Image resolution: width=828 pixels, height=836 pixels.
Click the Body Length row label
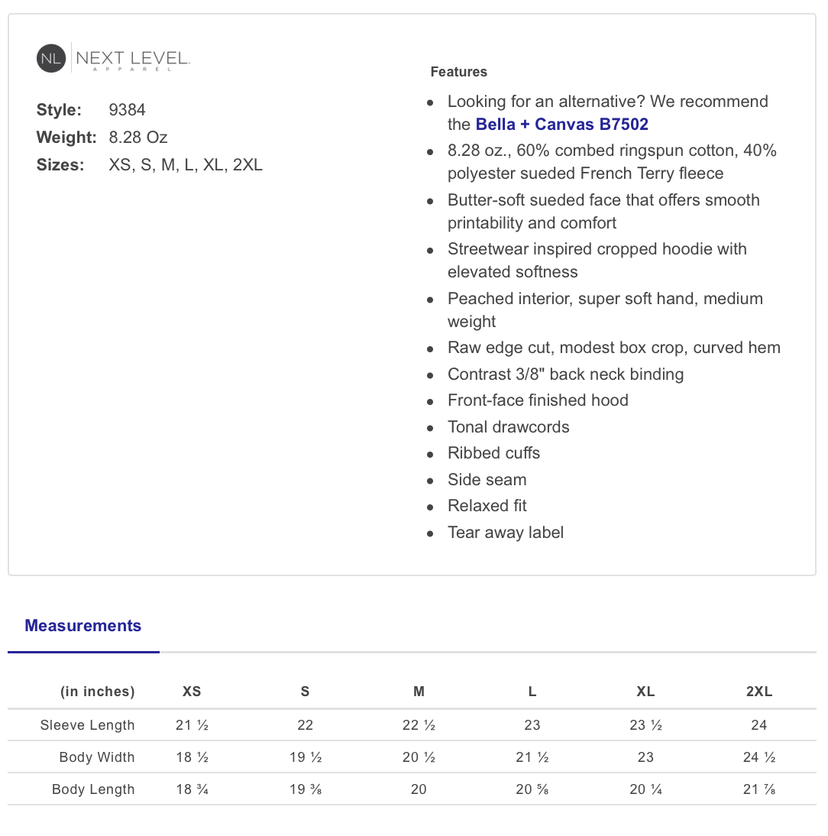(93, 789)
